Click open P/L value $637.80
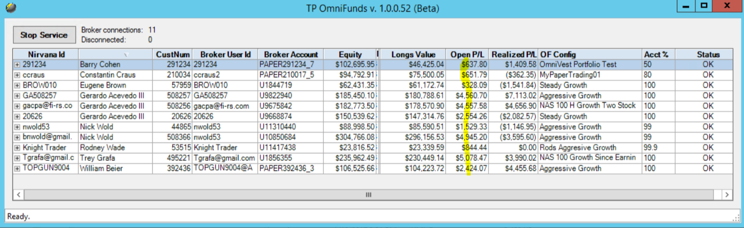The image size is (744, 228). 467,65
